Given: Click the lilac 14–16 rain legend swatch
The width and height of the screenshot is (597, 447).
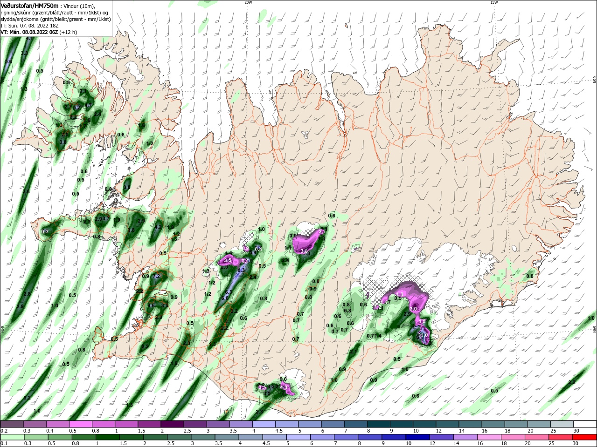Looking at the screenshot, I should tap(465, 437).
